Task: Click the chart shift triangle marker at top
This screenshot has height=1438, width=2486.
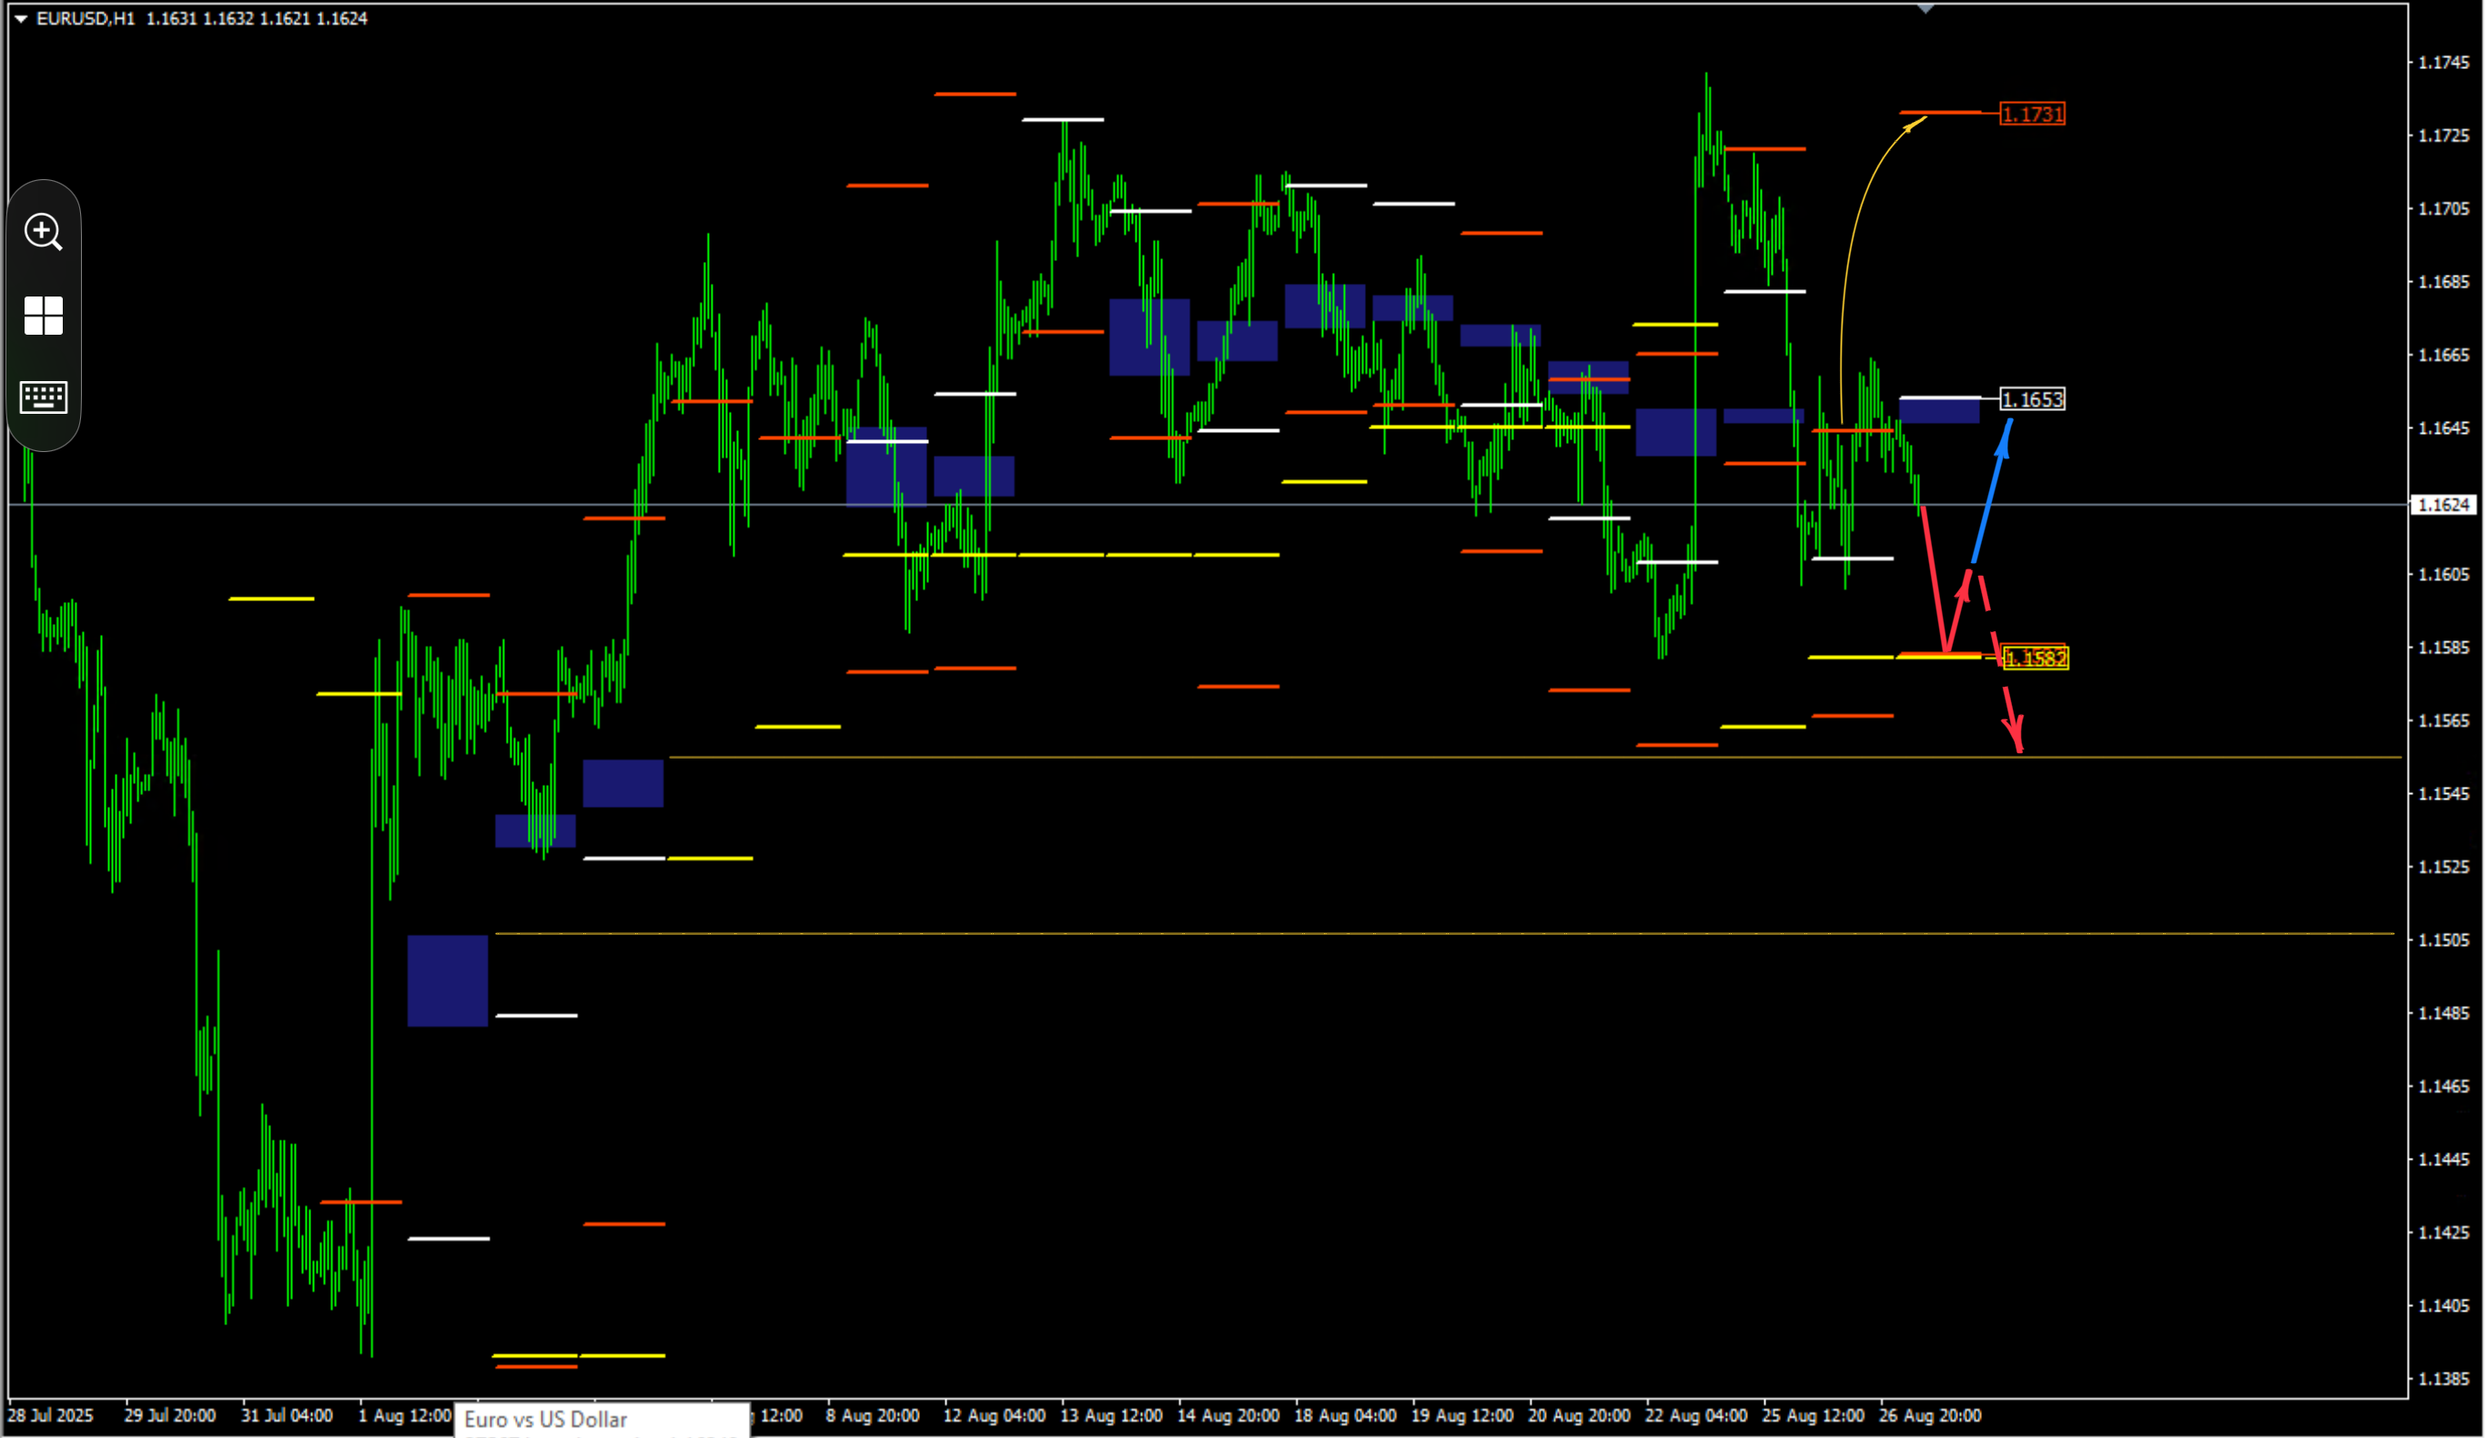Action: tap(1925, 9)
